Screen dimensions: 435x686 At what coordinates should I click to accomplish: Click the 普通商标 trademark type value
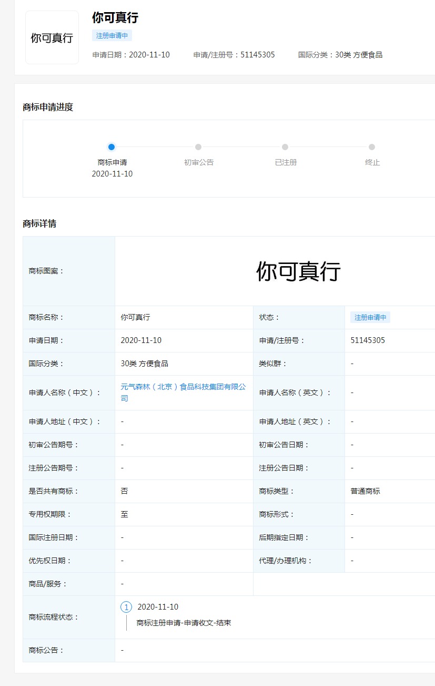[x=366, y=491]
